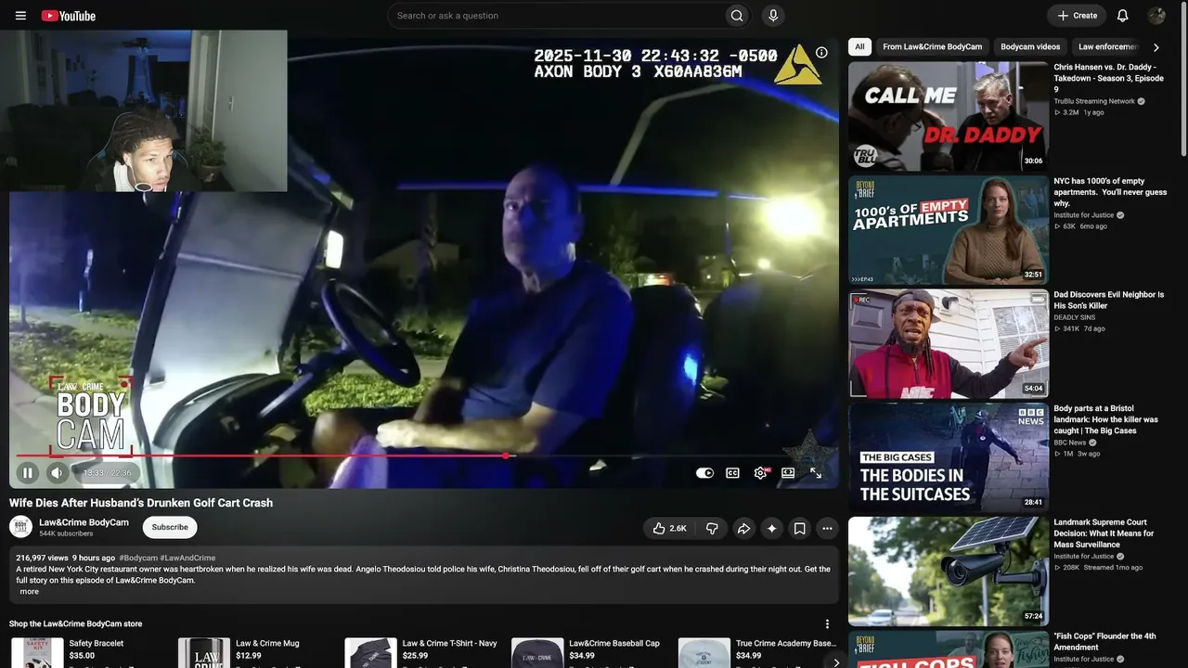Open the Law & Crime Mug image
This screenshot has height=668, width=1188.
point(204,653)
